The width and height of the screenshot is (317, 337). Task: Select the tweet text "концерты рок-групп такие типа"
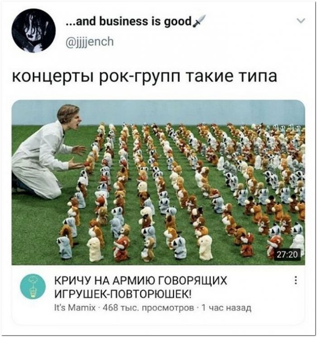click(x=144, y=77)
